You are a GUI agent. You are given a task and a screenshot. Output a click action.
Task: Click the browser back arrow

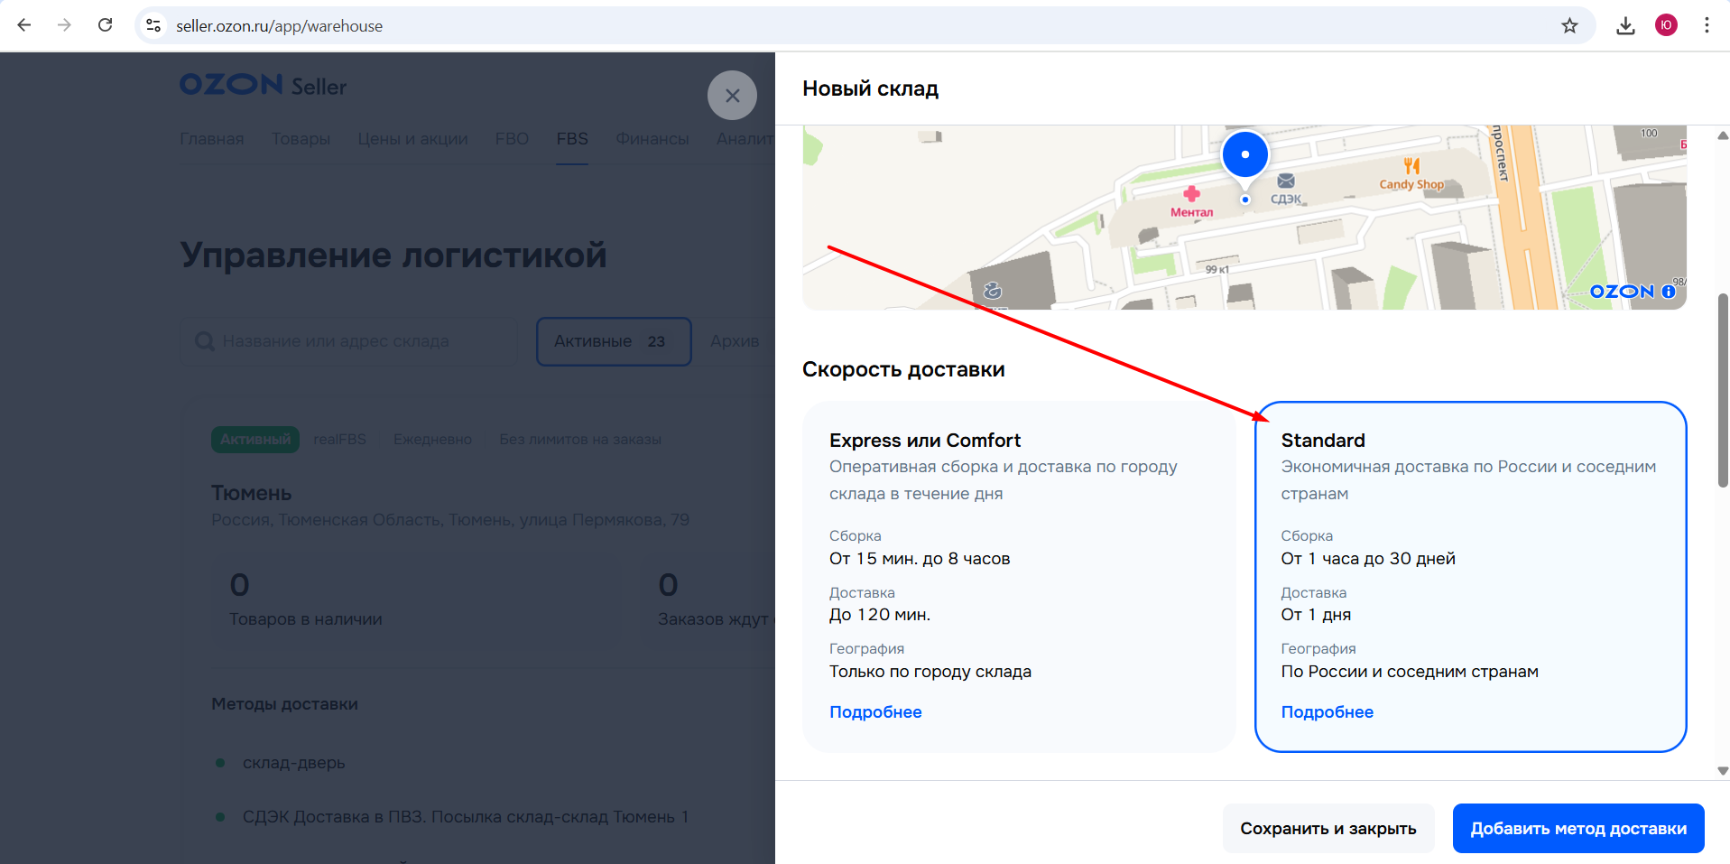point(24,25)
